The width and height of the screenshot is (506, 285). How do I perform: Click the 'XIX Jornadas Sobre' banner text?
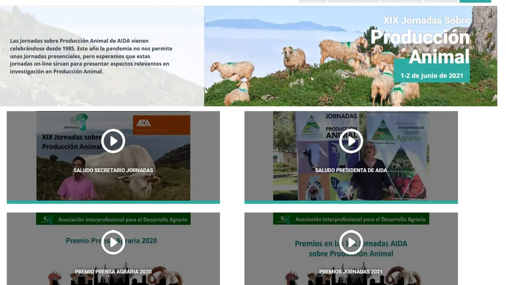pos(427,20)
